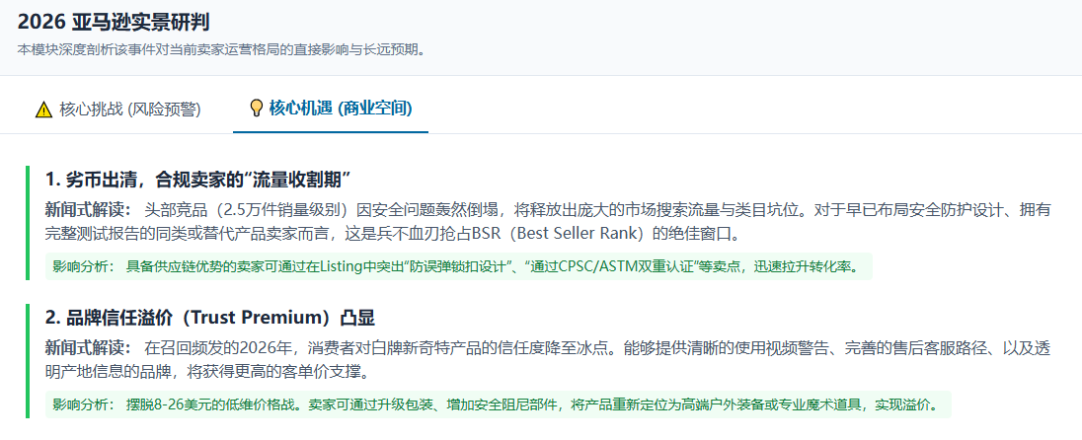The image size is (1082, 440).
Task: Click heading 1. 劣币出清，合规卖家的流量收割期
Action: pos(198,180)
